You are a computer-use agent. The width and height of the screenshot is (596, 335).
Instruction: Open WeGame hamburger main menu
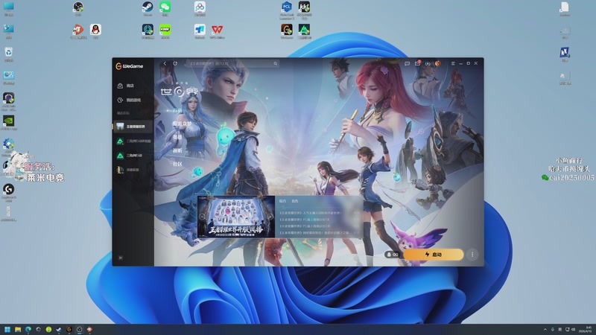tap(453, 63)
